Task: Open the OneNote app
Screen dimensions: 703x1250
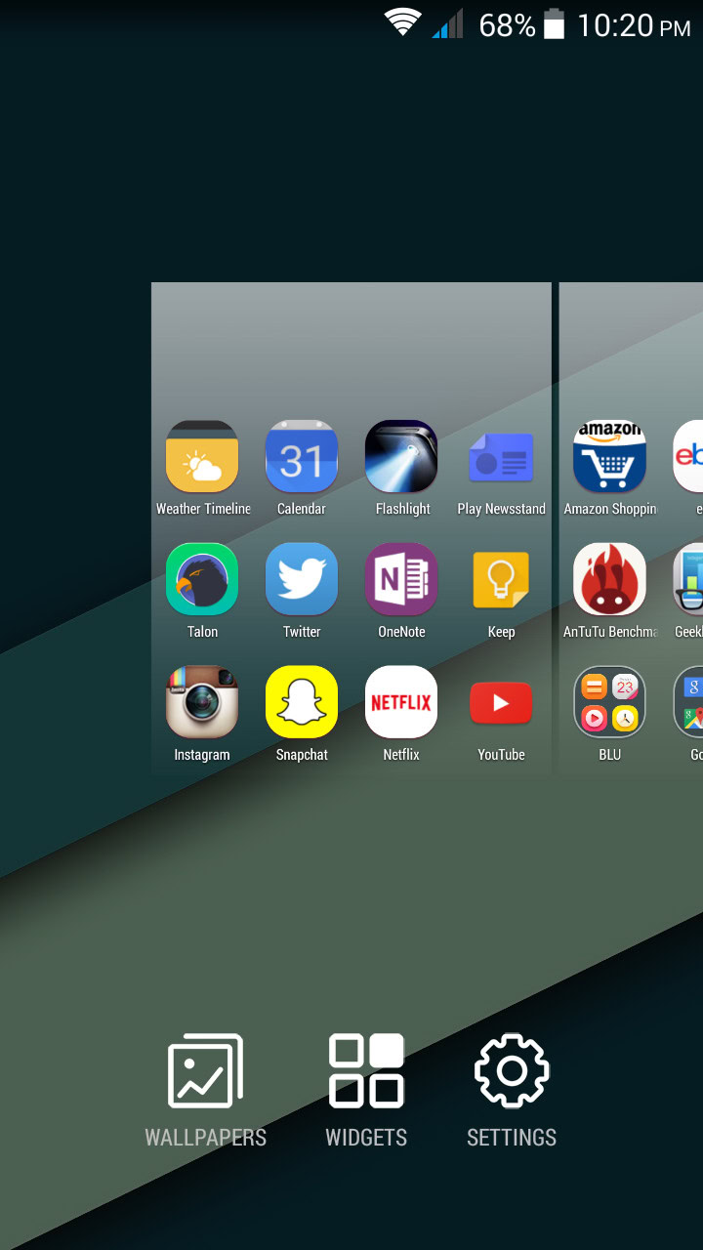Action: (x=401, y=580)
